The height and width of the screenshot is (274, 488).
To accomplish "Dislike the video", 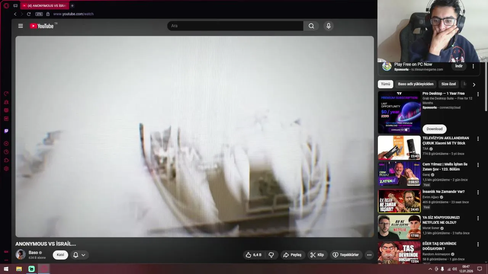I will [x=271, y=255].
